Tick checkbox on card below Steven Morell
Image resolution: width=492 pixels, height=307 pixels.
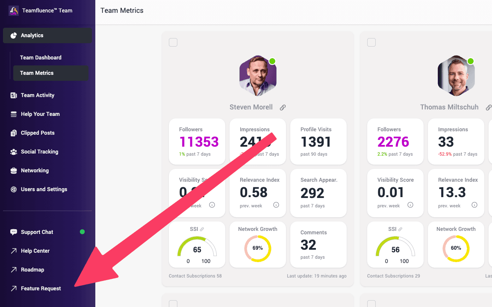click(173, 303)
